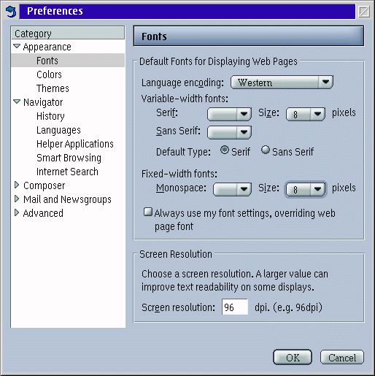
Task: Click the Screen resolution input field
Action: pos(235,307)
